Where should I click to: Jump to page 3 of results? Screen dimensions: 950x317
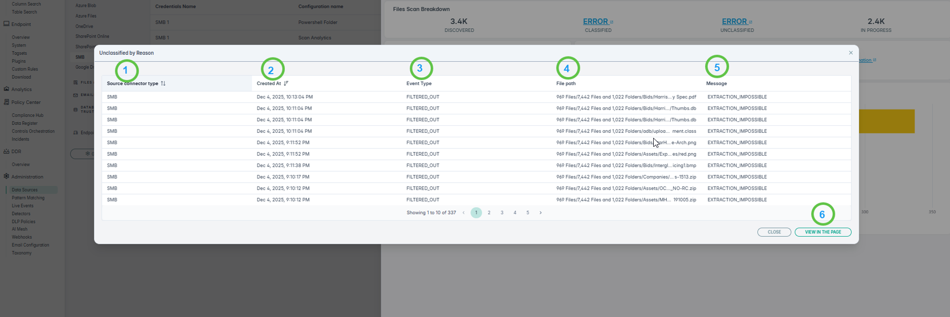[x=502, y=213]
